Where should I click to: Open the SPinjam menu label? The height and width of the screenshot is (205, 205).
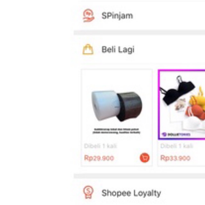(117, 16)
